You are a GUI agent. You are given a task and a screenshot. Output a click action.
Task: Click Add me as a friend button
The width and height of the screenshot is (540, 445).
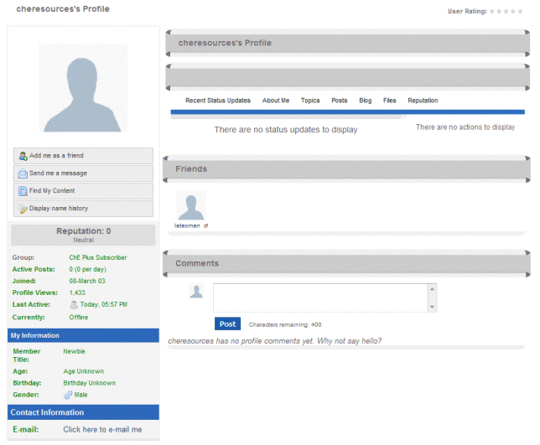(83, 156)
